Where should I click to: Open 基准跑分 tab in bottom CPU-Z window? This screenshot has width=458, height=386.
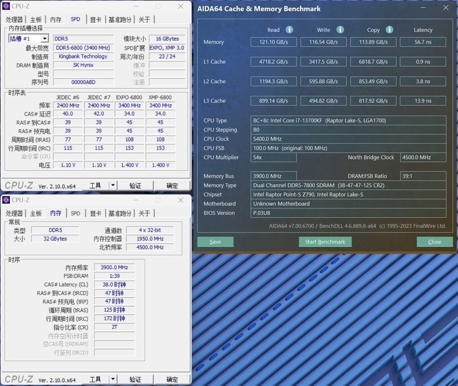[120, 213]
